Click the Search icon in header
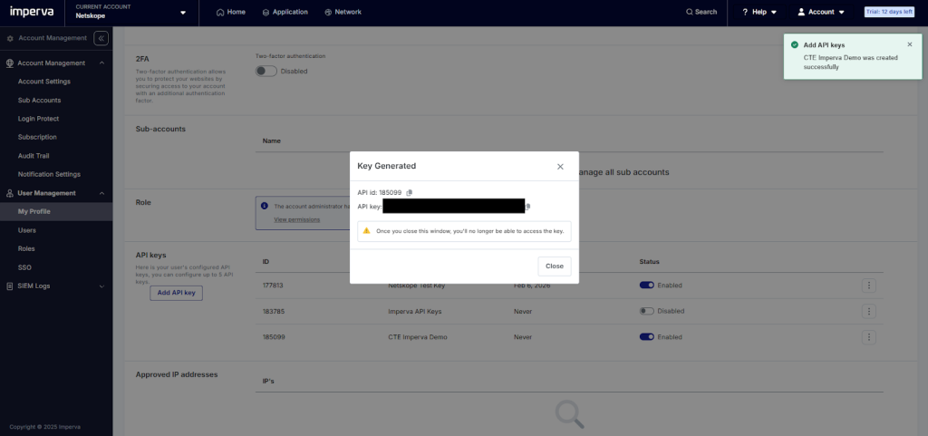 [x=689, y=12]
